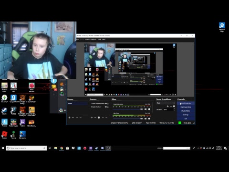The width and height of the screenshot is (229, 172).
Task: Open the Steam desktop shortcut
Action: pyautogui.click(x=4, y=111)
